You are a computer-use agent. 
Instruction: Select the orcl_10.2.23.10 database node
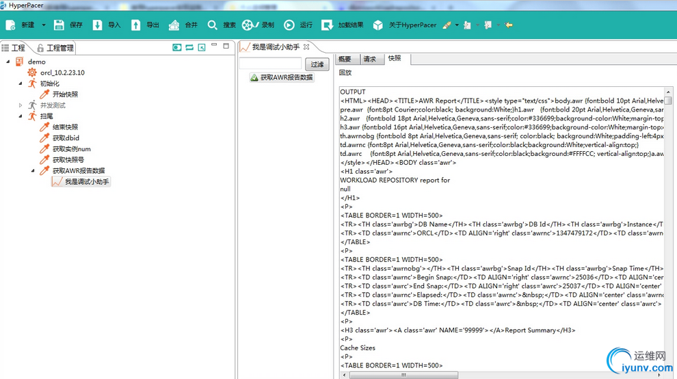tap(62, 73)
